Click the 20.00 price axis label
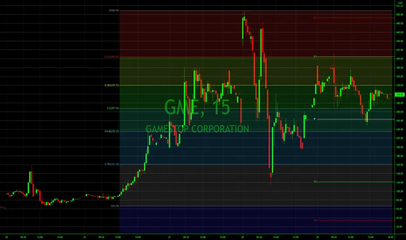The image size is (406, 240). point(399,227)
